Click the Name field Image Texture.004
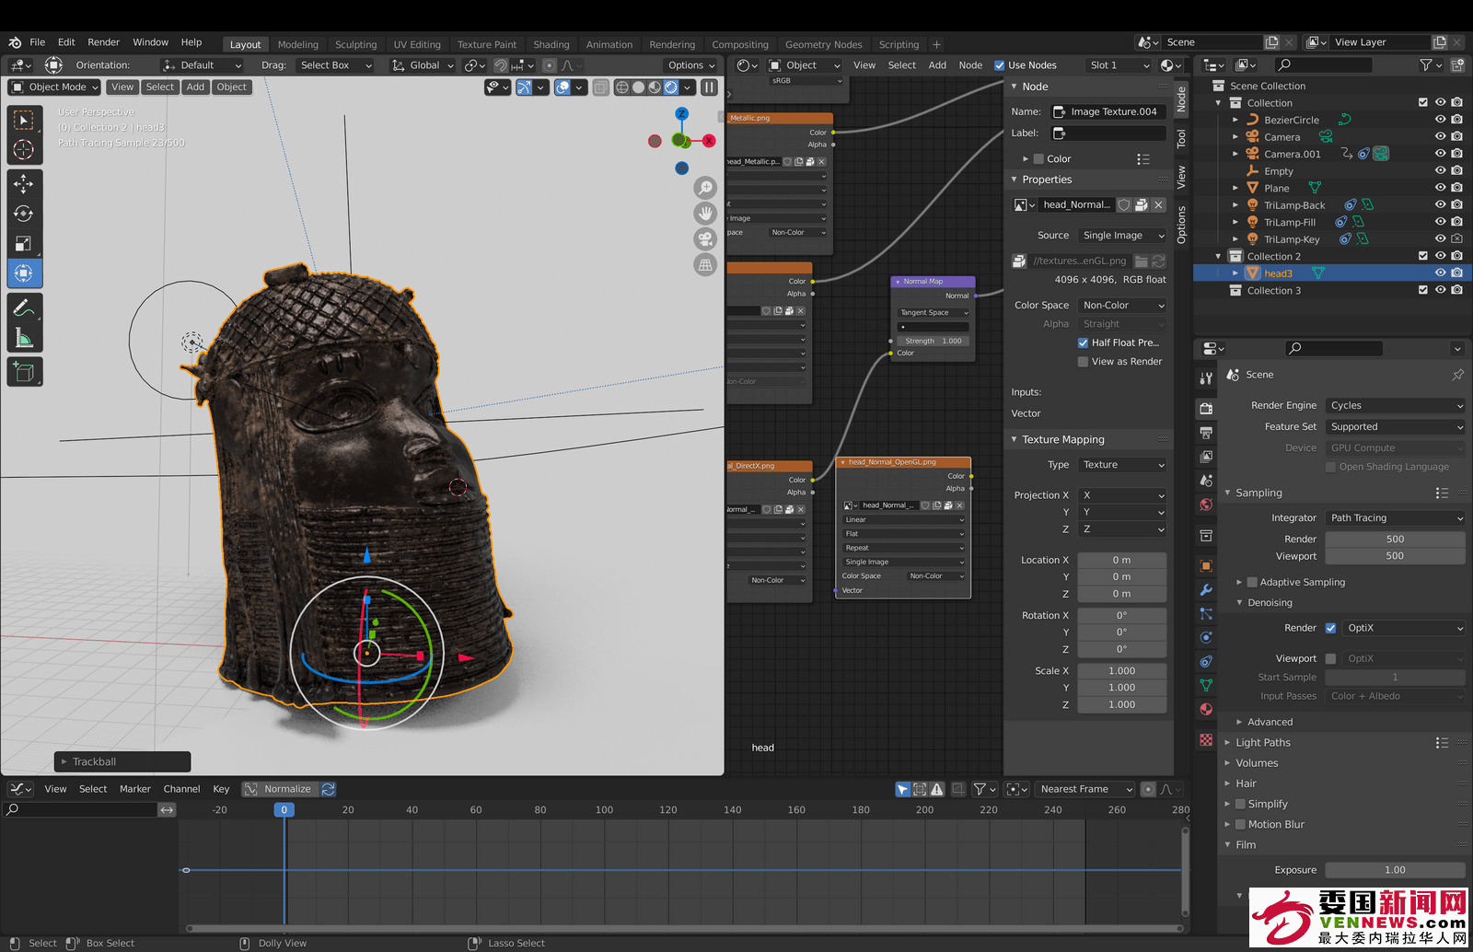 [1109, 111]
